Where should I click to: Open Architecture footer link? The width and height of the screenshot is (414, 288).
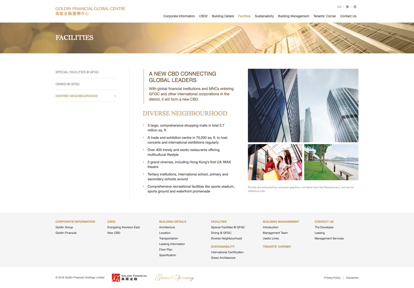coord(167,227)
